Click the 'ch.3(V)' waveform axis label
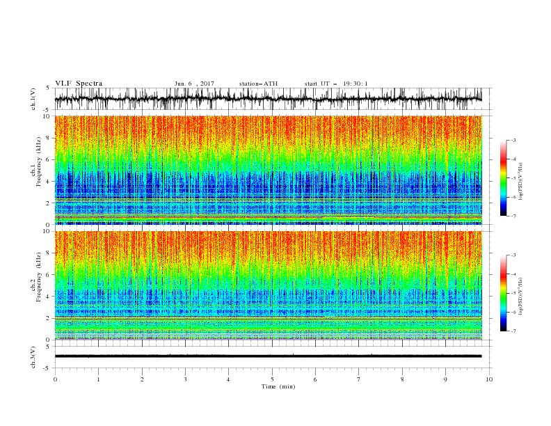 tap(33, 357)
